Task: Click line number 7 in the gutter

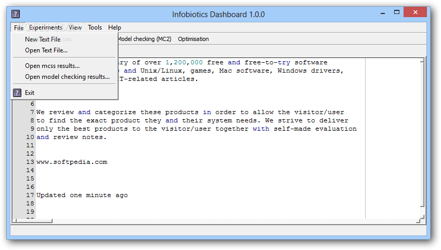Action: [32, 112]
